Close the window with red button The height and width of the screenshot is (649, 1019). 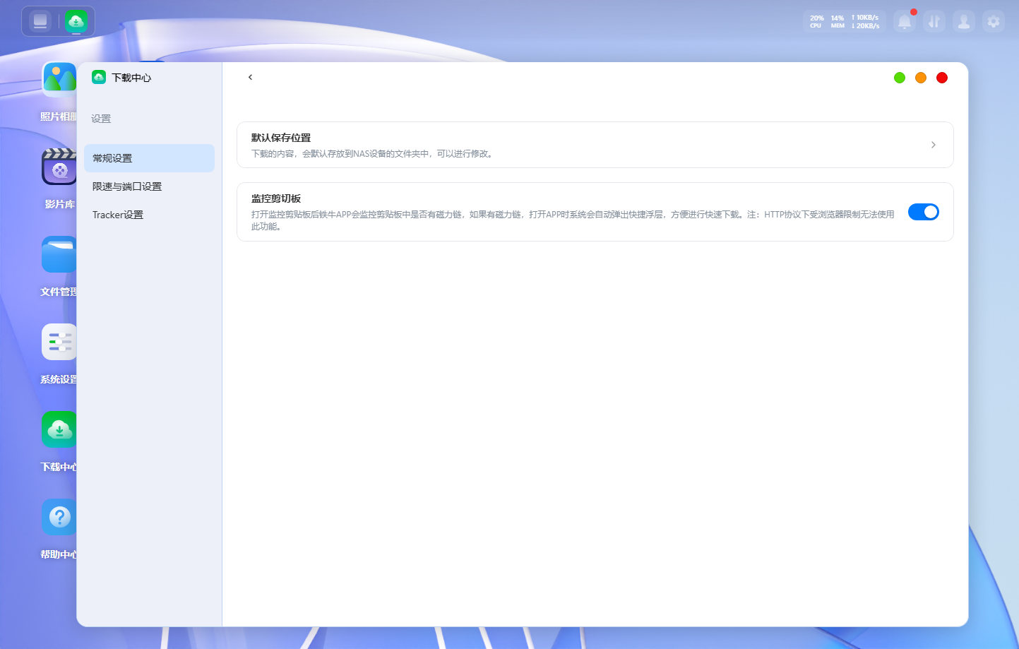pos(942,78)
